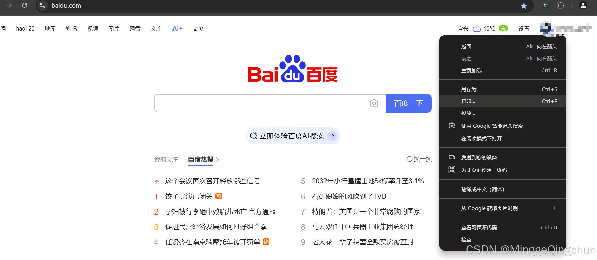Click the refresh icon beside 换一换
This screenshot has width=597, height=260.
(x=410, y=159)
